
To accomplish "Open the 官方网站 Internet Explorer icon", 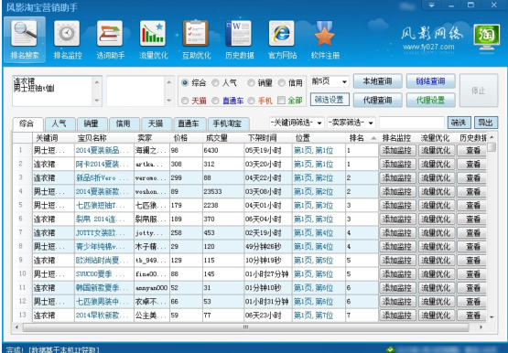I will pos(282,34).
